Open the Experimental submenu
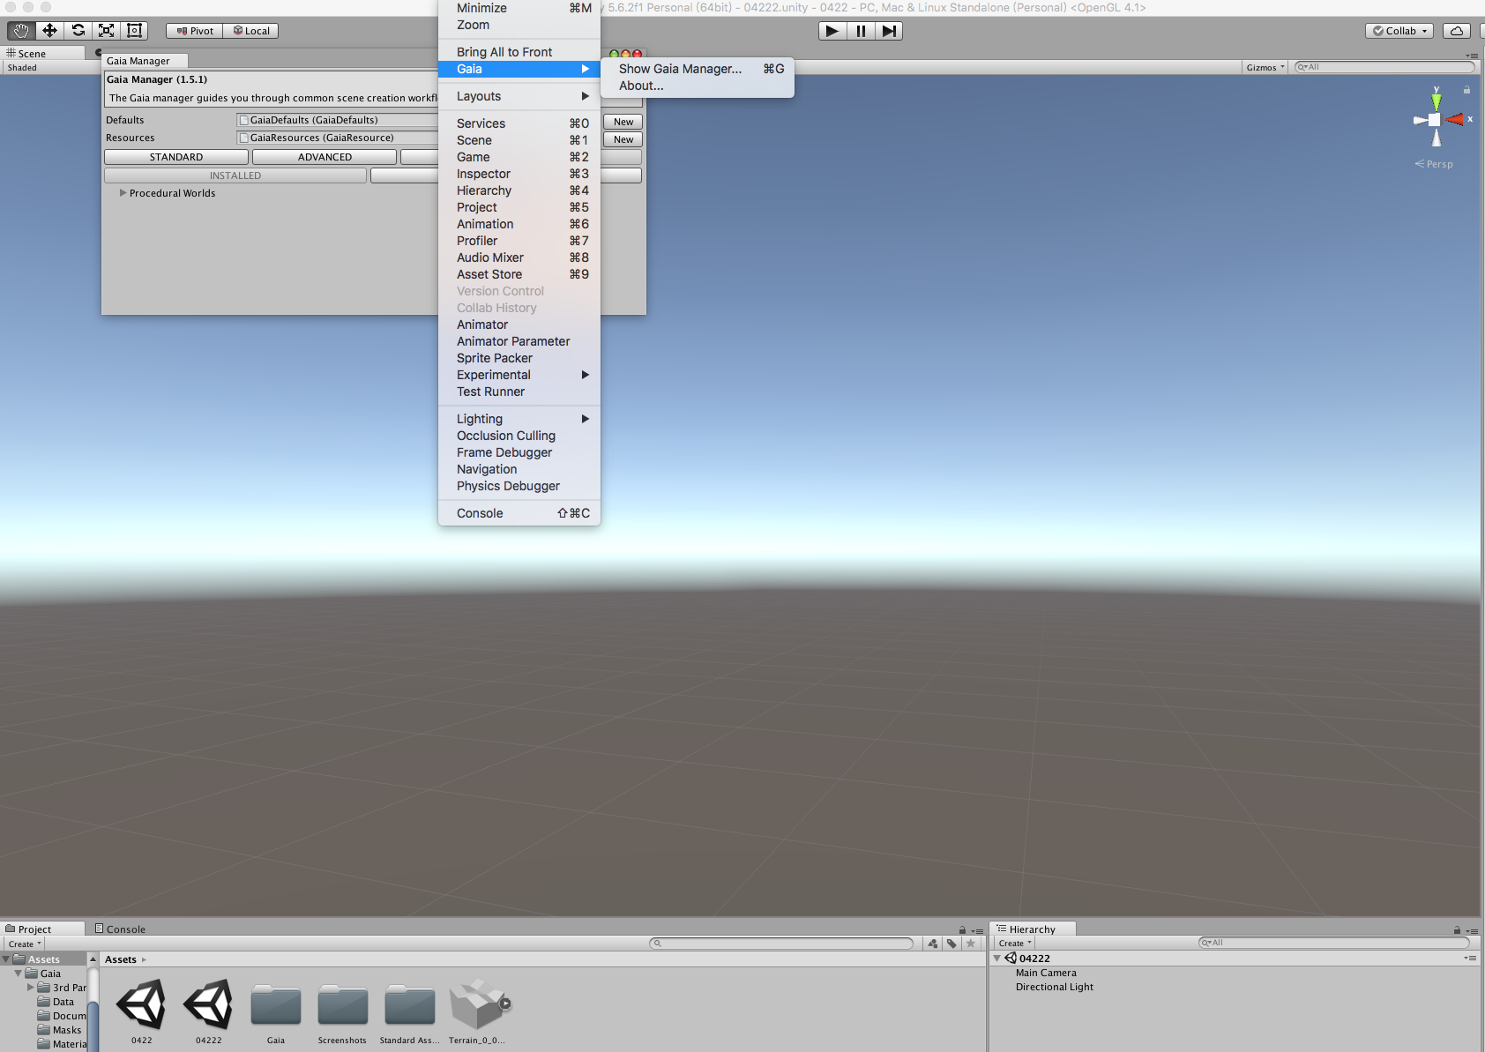 pos(519,375)
